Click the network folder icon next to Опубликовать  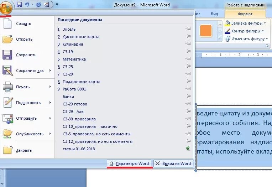click(x=7, y=134)
